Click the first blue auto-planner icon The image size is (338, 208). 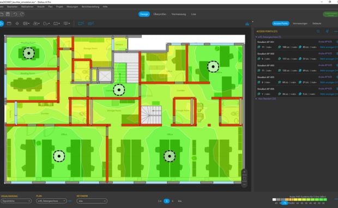(81, 23)
